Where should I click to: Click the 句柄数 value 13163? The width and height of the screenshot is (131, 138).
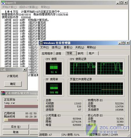78,103
